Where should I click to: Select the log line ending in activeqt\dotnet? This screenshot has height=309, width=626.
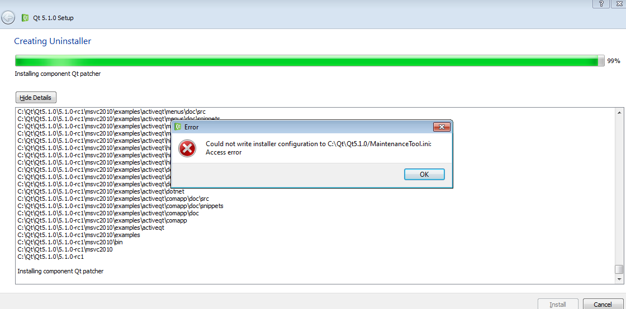101,192
